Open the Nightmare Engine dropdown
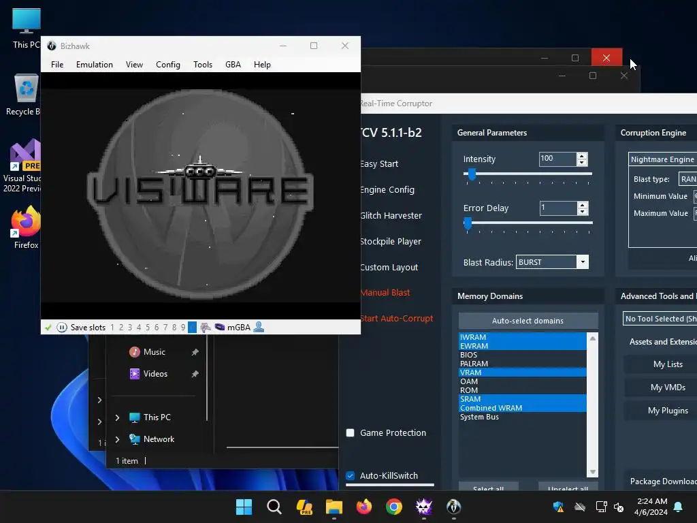This screenshot has width=697, height=523. coord(663,159)
